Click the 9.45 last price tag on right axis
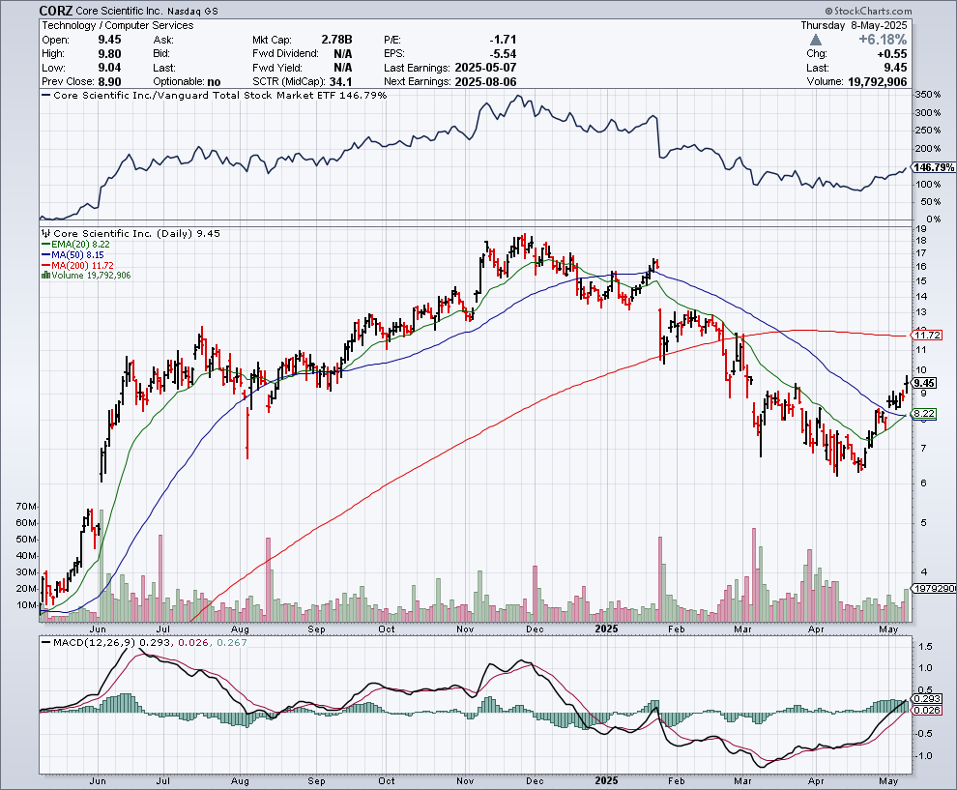Screen dimensions: 957x790 (x=925, y=383)
